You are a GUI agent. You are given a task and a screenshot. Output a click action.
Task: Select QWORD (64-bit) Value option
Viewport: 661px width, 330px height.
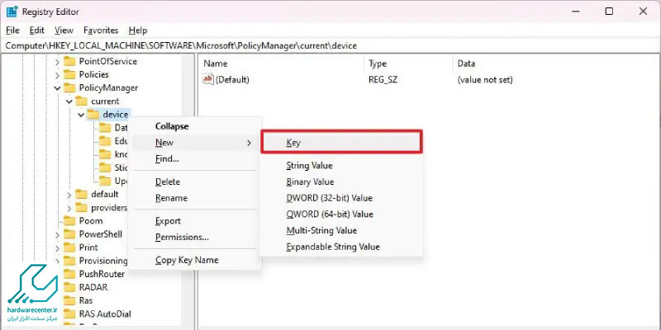pos(341,214)
